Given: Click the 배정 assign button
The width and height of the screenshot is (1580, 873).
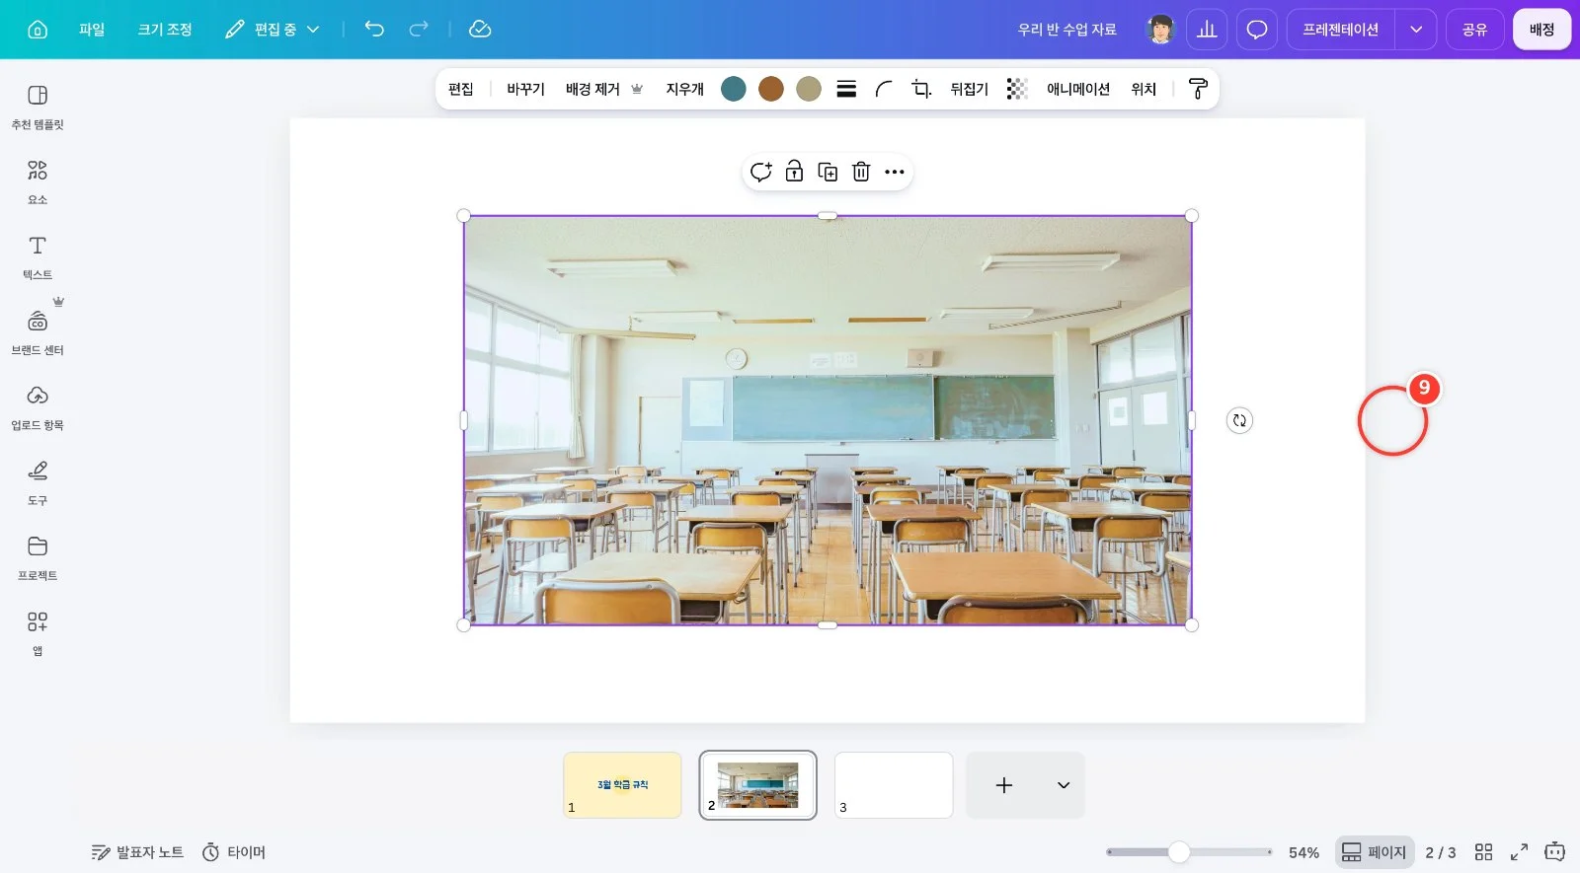Looking at the screenshot, I should point(1542,30).
